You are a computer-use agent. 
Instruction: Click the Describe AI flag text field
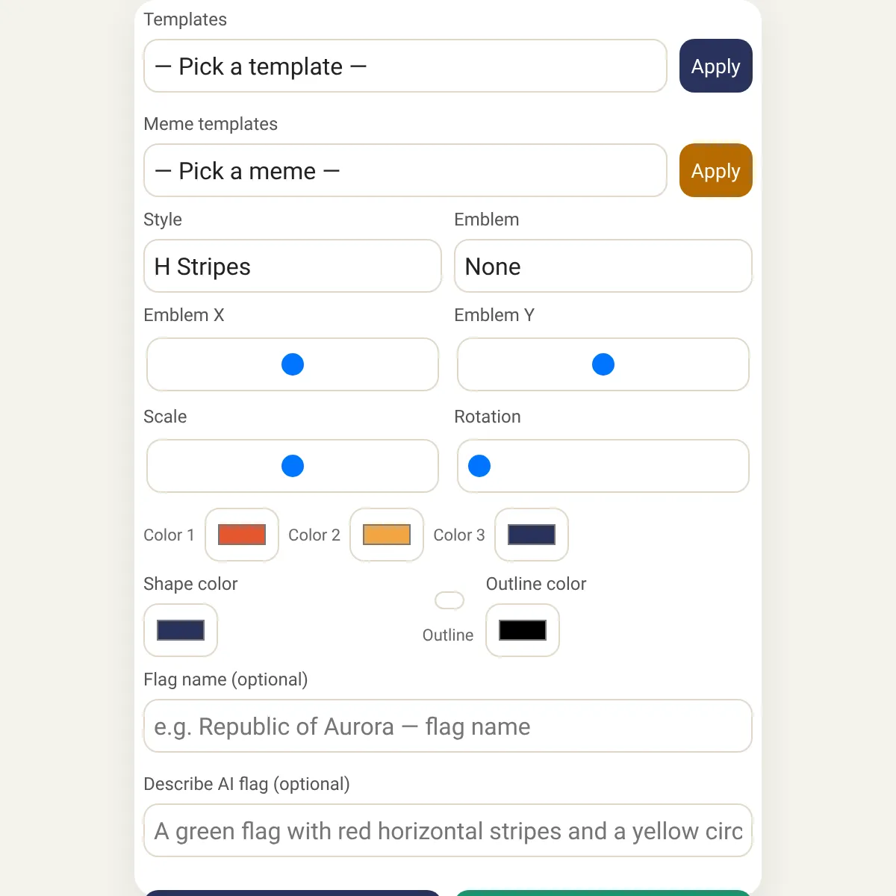coord(448,830)
